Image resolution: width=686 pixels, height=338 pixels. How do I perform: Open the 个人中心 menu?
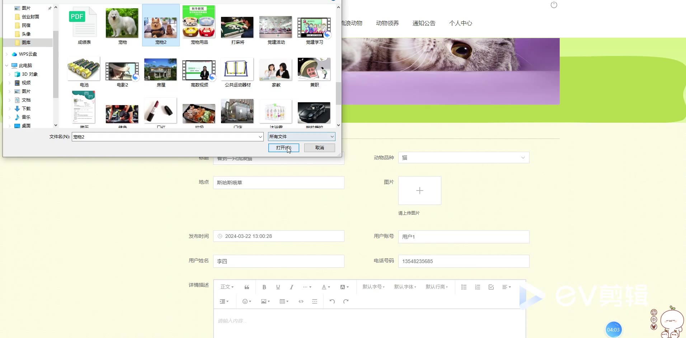click(x=461, y=23)
